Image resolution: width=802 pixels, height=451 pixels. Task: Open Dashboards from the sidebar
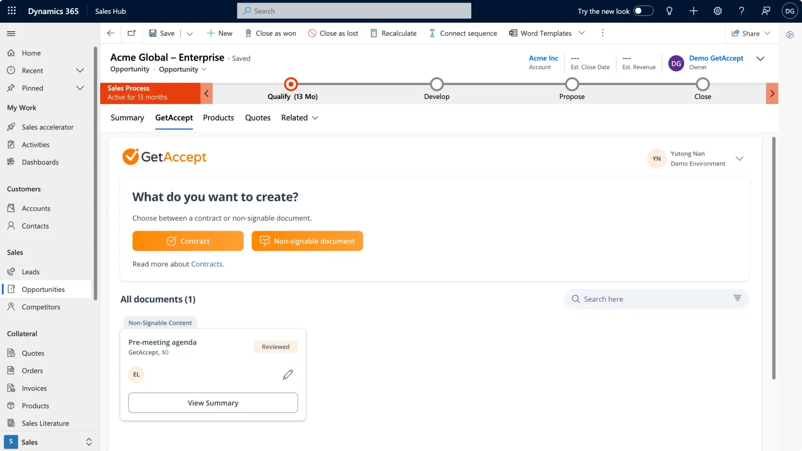40,162
